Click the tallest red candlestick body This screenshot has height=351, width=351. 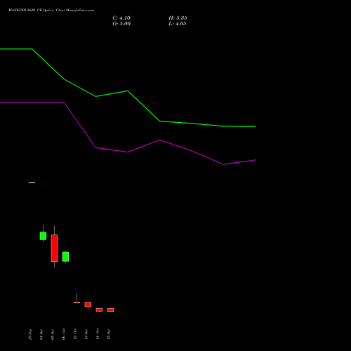click(54, 248)
